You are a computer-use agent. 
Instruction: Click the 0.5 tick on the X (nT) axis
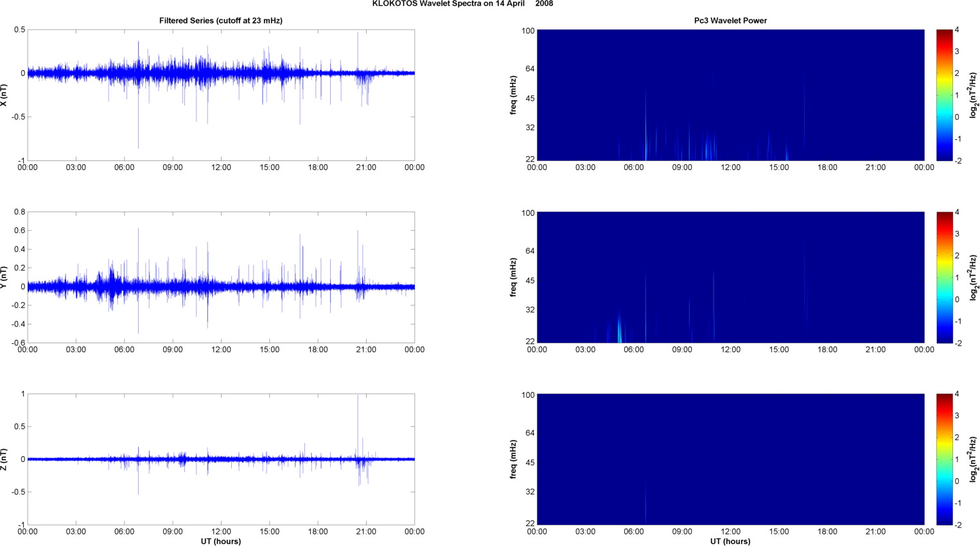(19, 30)
